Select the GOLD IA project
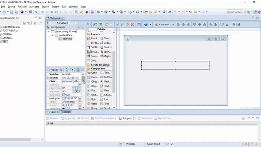Screen dimensions: 261x147 [7, 34]
